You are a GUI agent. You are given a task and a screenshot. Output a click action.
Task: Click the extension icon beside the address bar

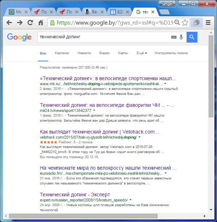(197, 22)
